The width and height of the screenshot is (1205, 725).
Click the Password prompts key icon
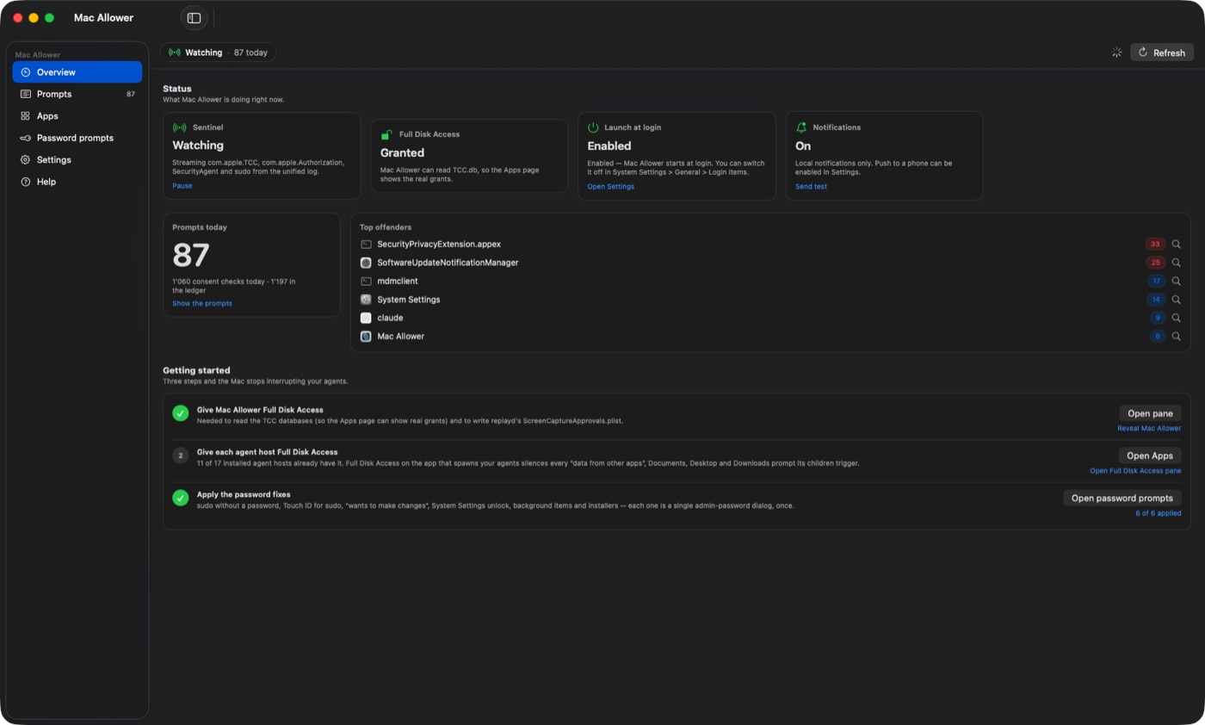26,138
